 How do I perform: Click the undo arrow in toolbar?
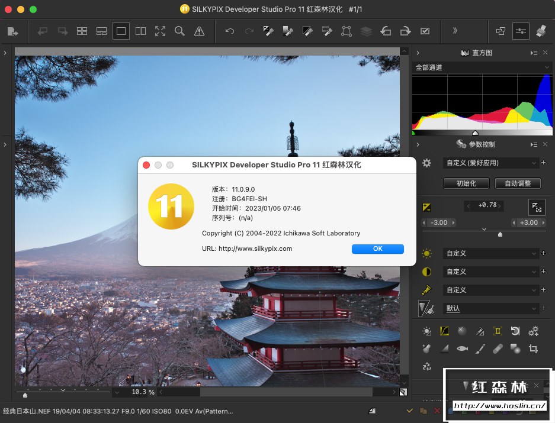(x=230, y=31)
